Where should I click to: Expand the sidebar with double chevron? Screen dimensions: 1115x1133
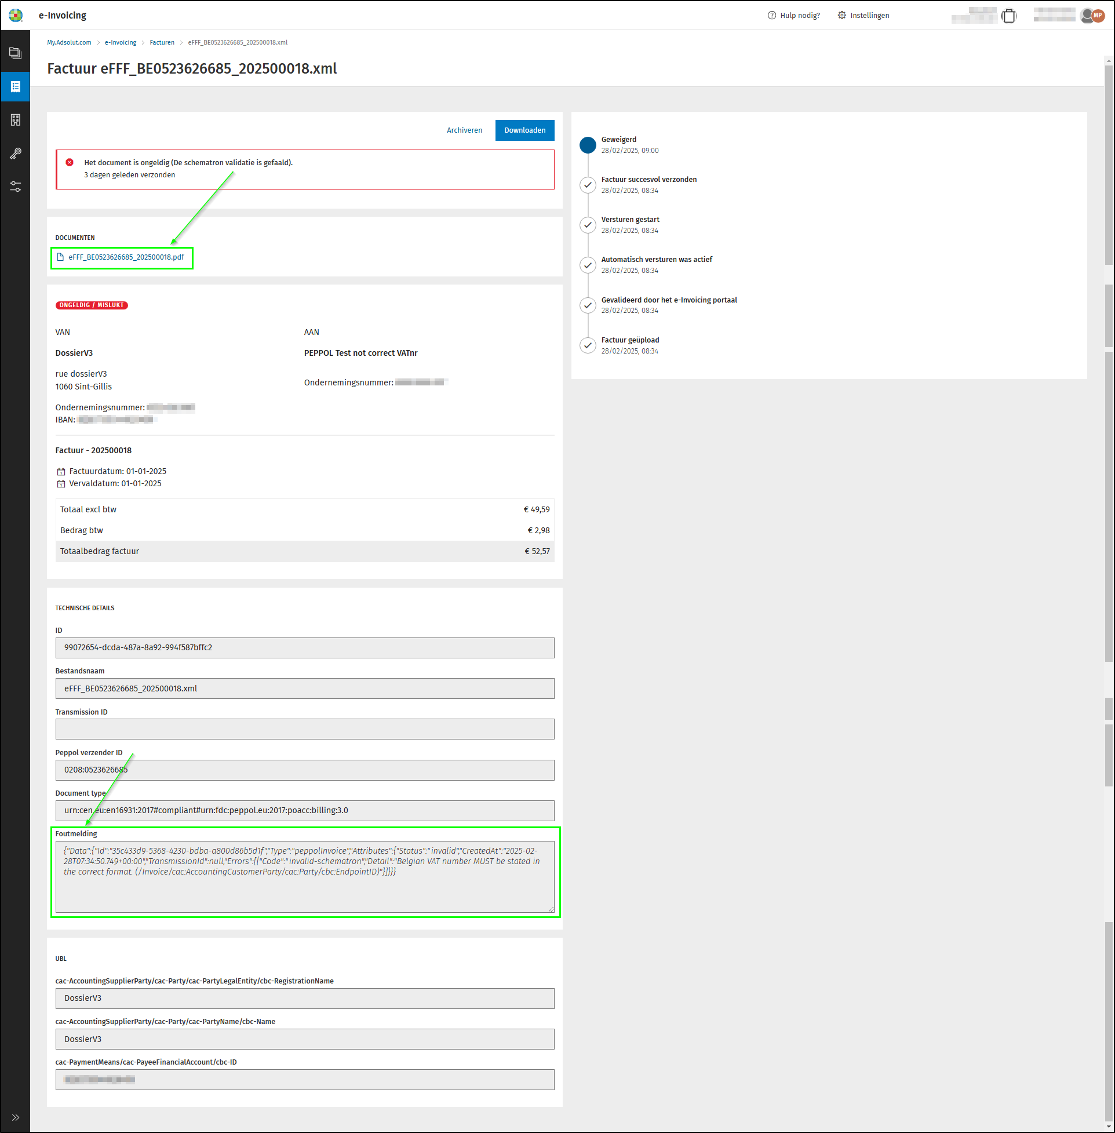pos(15,1117)
